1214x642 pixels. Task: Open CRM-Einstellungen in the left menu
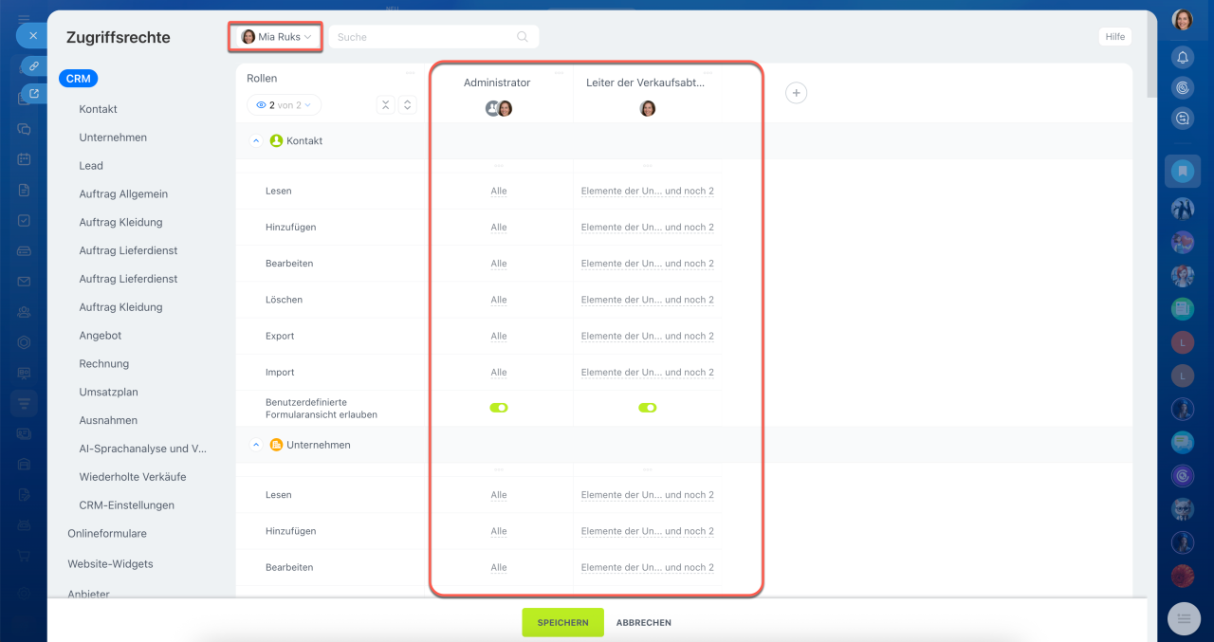127,505
